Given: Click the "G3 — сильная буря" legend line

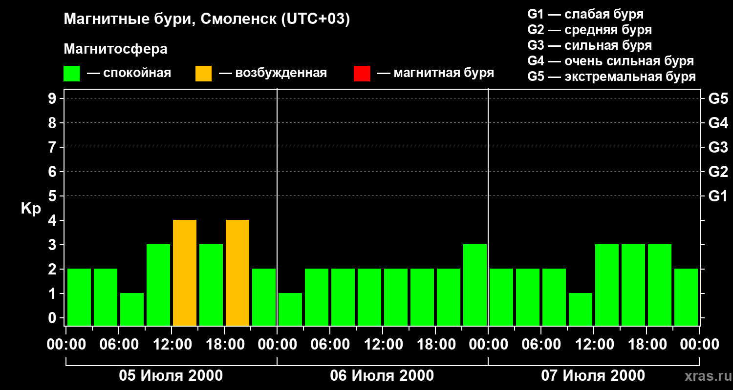Looking at the screenshot, I should (x=590, y=45).
